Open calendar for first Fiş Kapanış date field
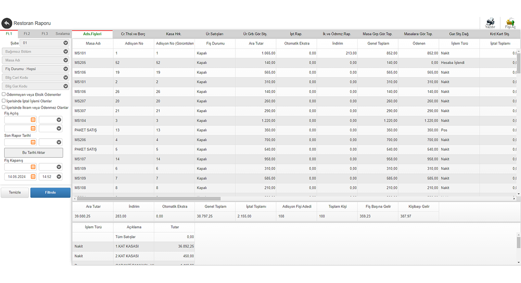The image size is (521, 283). coord(33,167)
